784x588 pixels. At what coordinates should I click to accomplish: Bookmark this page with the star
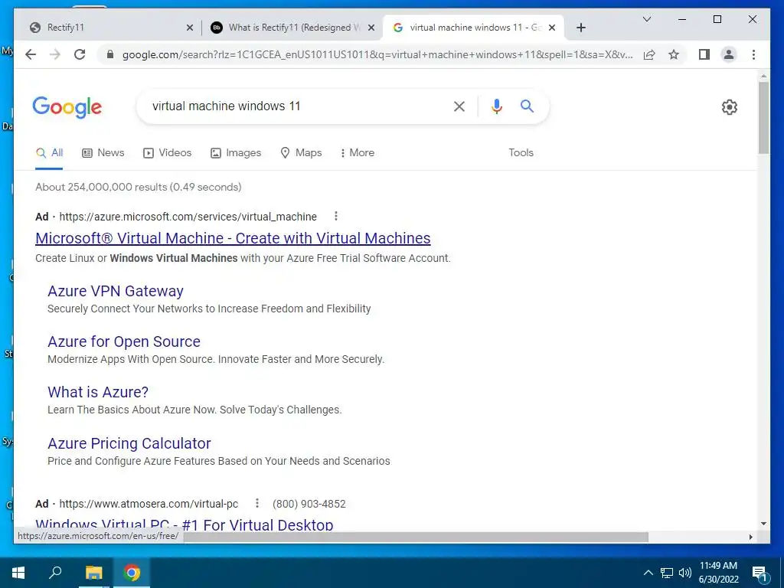tap(674, 54)
